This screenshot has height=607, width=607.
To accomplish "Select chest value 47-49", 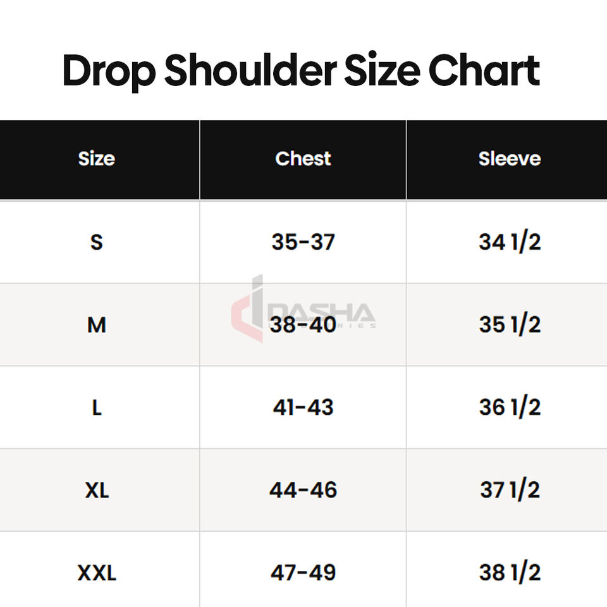I will 303,573.
